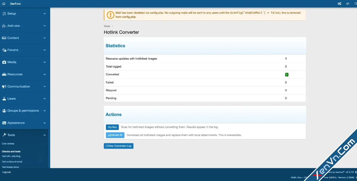This screenshot has height=181, width=357.
Task: Open the Media section via its camera icon
Action: pyautogui.click(x=4, y=62)
